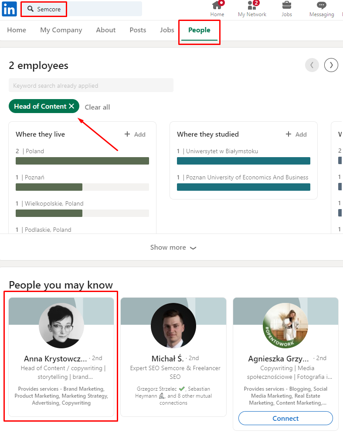
Task: Connect with Agnieszka Grzy...
Action: [x=285, y=418]
